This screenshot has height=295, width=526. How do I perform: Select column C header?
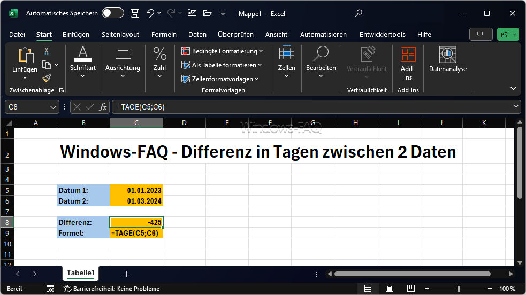[x=136, y=123]
